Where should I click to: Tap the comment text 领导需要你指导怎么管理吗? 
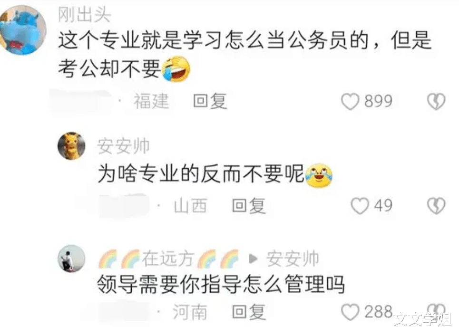click(221, 284)
